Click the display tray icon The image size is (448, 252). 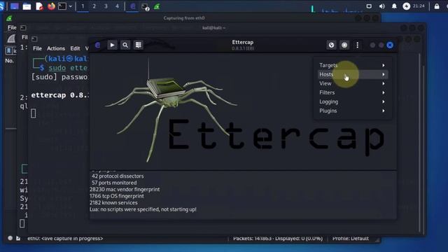369,6
